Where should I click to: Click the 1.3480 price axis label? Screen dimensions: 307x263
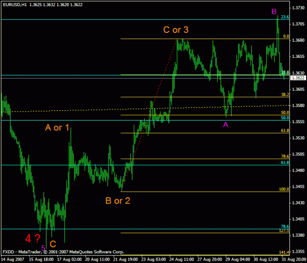point(298,170)
